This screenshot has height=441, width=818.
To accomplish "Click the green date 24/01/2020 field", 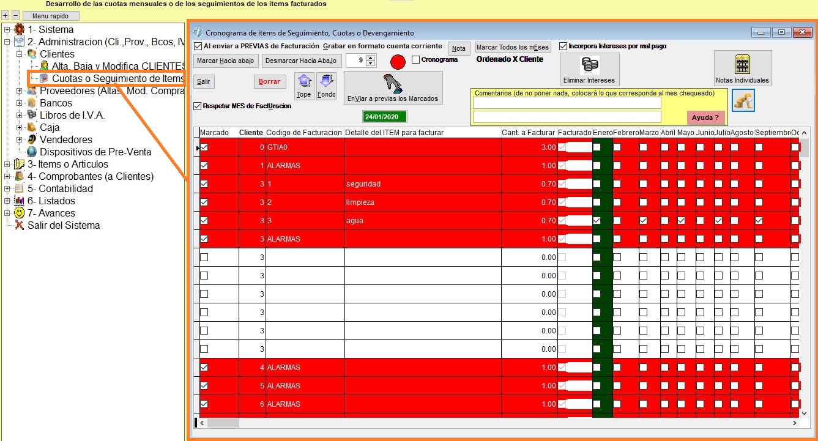I will pos(384,116).
